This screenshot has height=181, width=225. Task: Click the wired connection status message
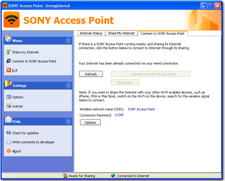(x=129, y=63)
